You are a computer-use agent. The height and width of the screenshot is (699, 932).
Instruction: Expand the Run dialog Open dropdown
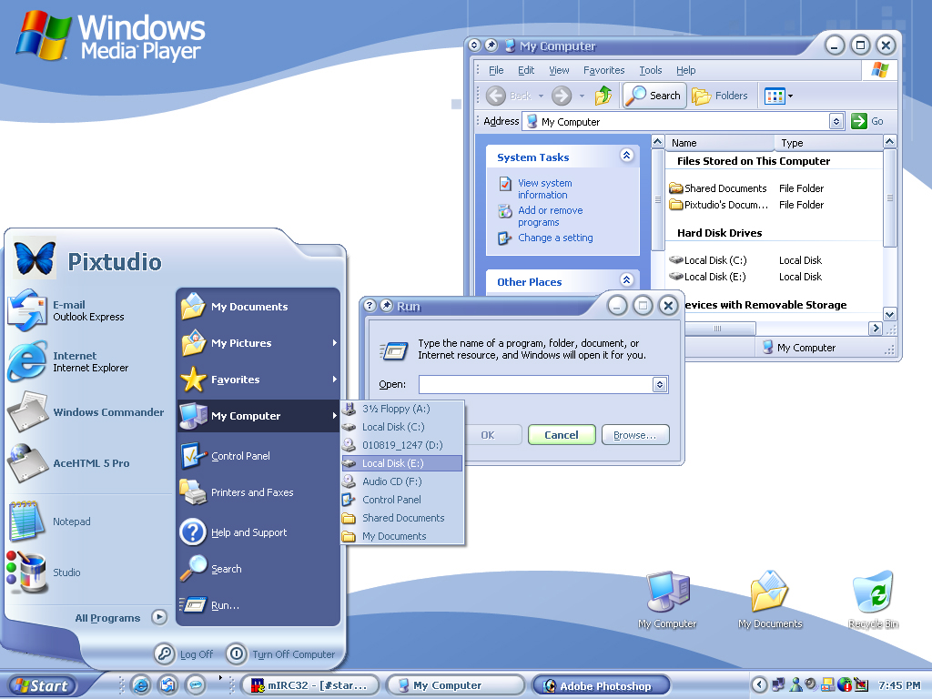660,385
